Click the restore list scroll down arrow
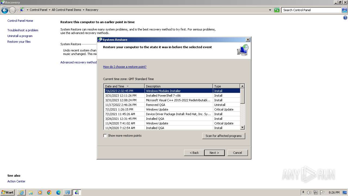This screenshot has height=196, width=348. (243, 127)
